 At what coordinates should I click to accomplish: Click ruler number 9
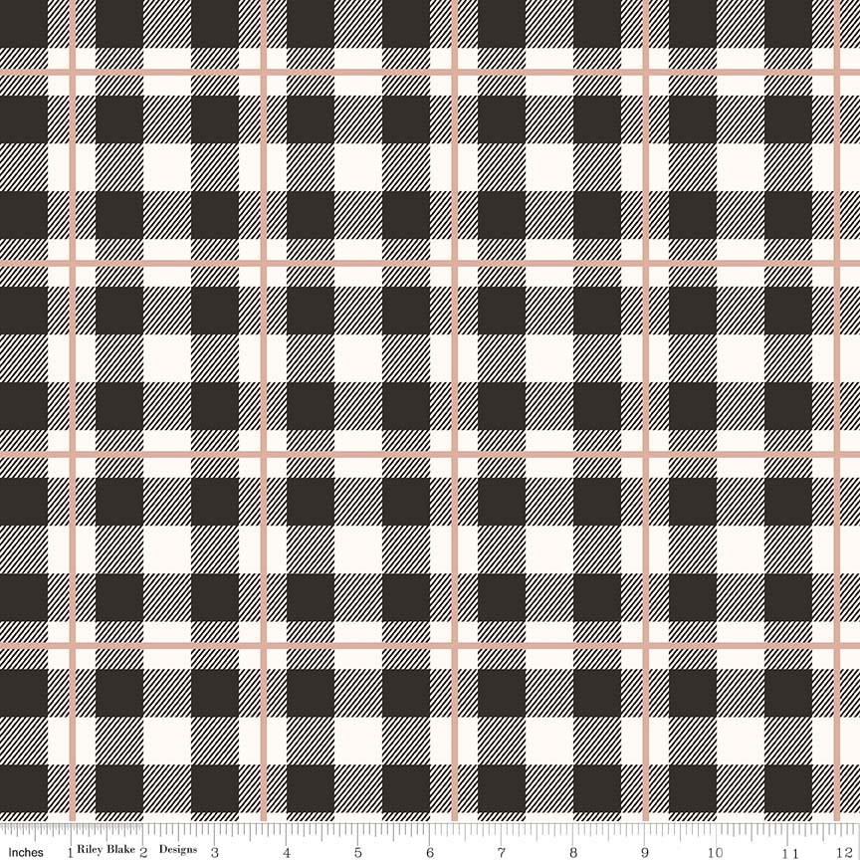click(x=644, y=853)
